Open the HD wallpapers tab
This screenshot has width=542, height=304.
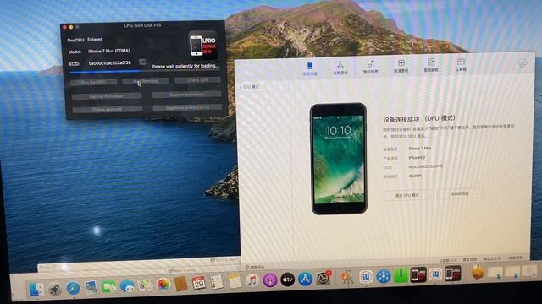coord(401,66)
